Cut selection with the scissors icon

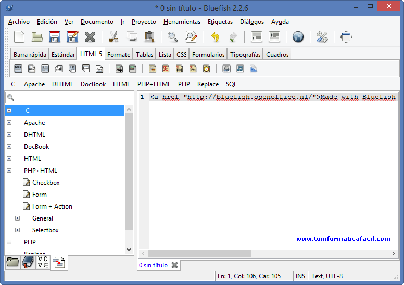(x=113, y=37)
